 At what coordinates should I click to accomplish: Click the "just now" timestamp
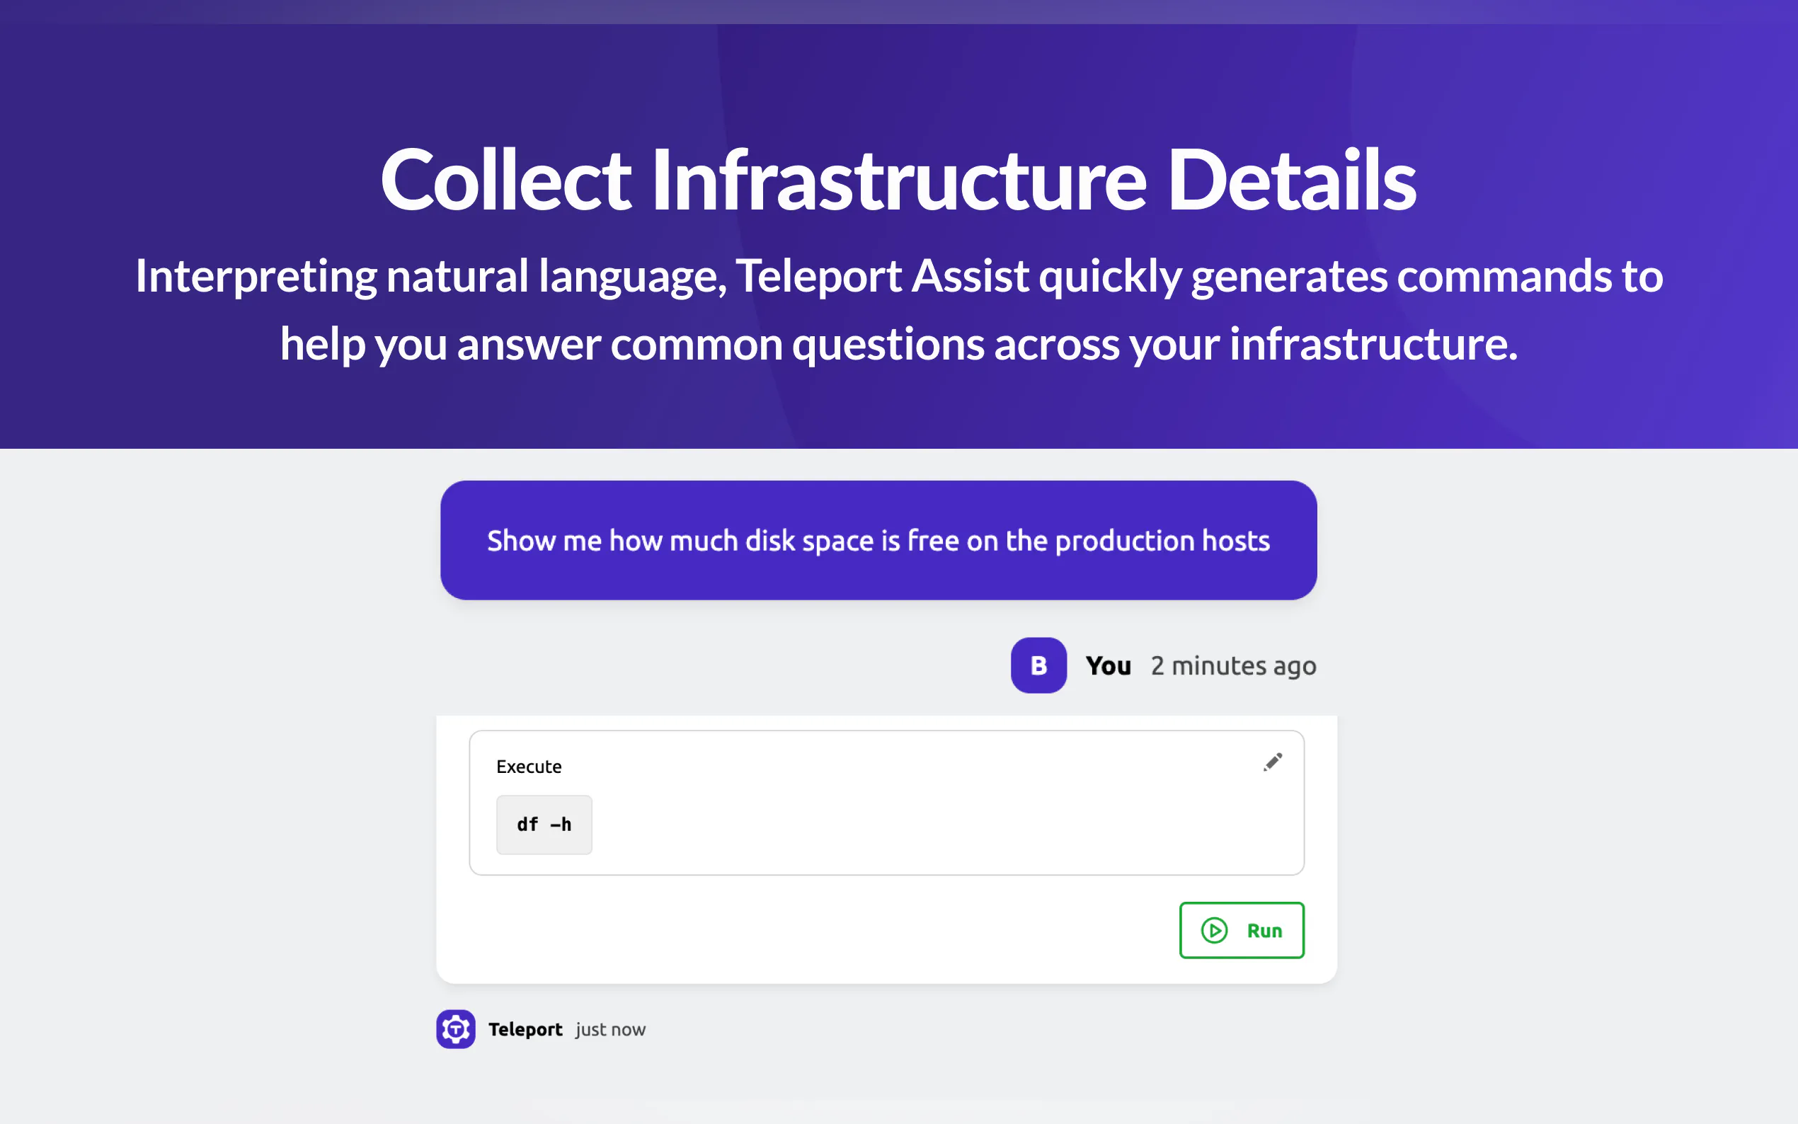[x=610, y=1029]
